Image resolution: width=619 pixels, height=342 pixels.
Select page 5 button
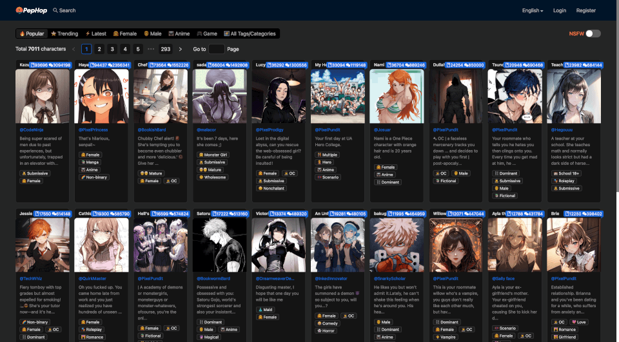point(138,49)
